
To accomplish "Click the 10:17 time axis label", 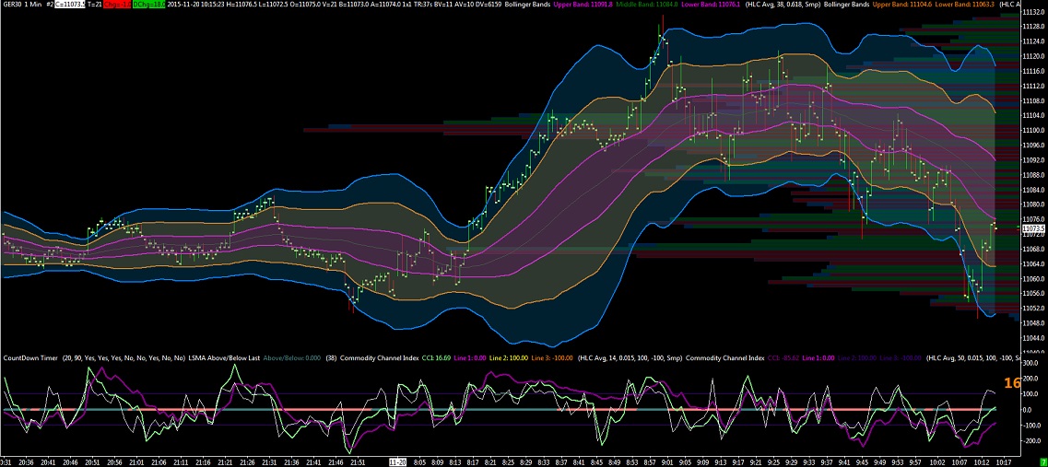I will (x=1003, y=461).
